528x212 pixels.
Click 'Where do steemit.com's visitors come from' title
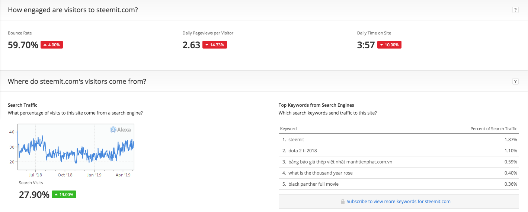coord(77,81)
